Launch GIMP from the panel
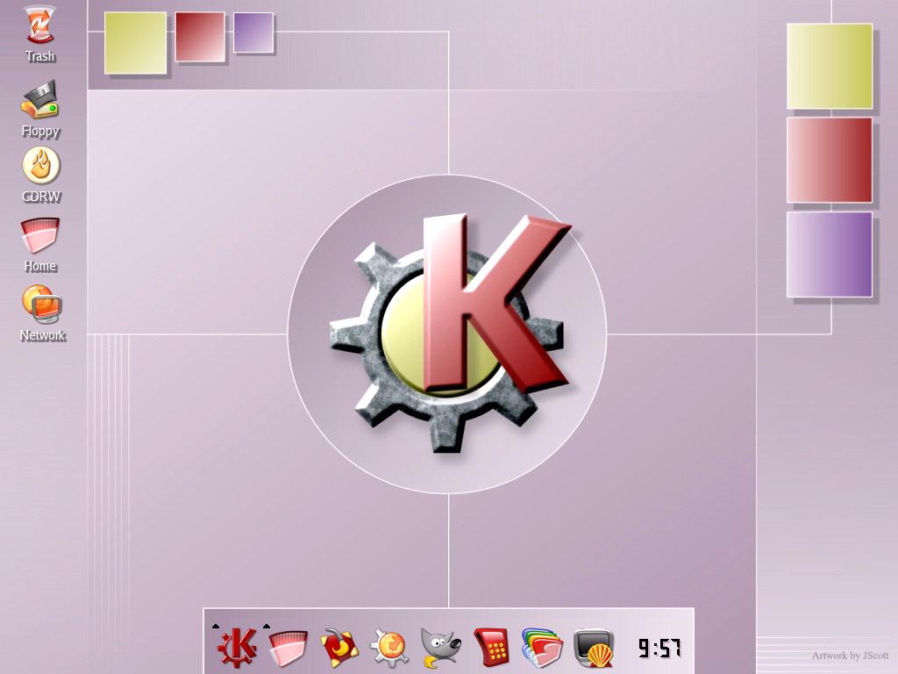Viewport: 898px width, 674px height. pyautogui.click(x=440, y=648)
